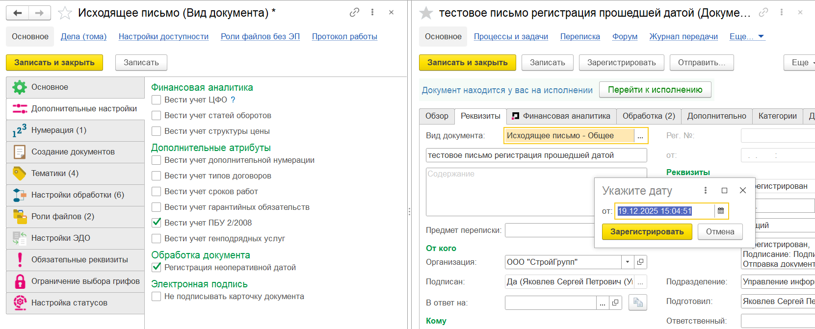The width and height of the screenshot is (815, 329).
Task: Open В ответ на selection ellipsis
Action: (x=603, y=303)
